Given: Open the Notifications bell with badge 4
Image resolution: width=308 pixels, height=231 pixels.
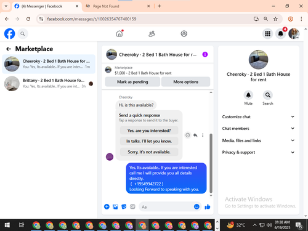Looking at the screenshot, I should [x=281, y=33].
